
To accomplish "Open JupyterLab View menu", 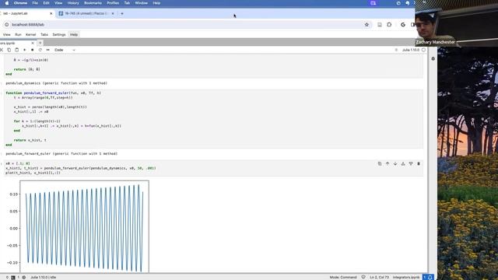I will pos(7,34).
